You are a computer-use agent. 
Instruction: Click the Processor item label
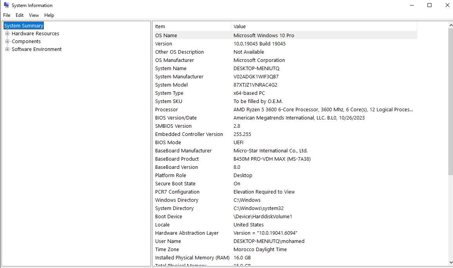pyautogui.click(x=167, y=109)
